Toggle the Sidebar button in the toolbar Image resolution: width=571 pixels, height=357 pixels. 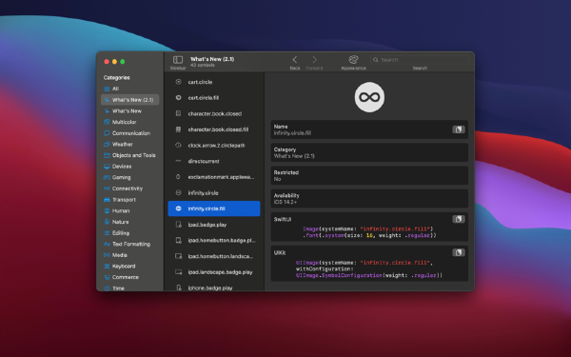pyautogui.click(x=178, y=60)
